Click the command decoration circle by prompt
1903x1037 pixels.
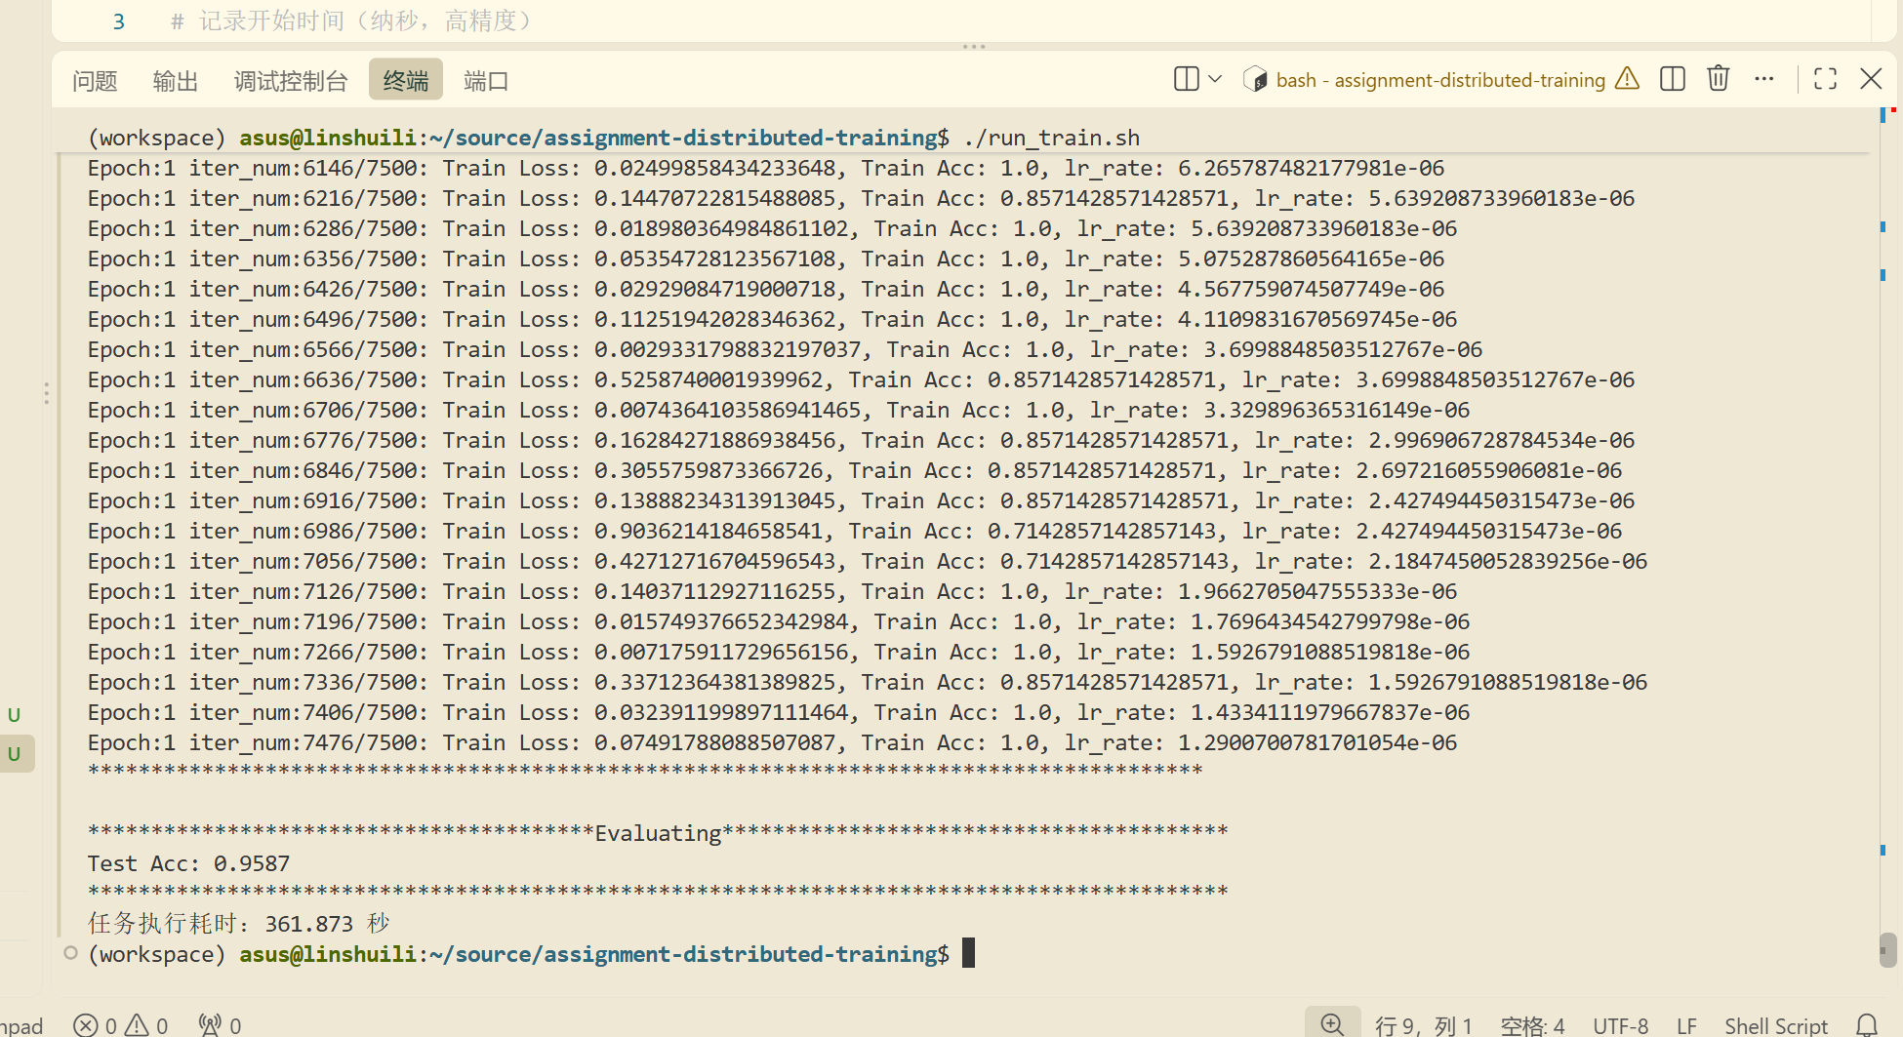(70, 953)
